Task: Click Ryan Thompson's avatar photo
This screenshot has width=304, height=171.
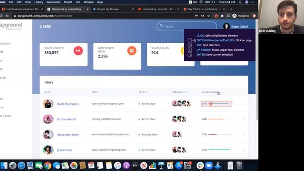Action: [x=48, y=104]
